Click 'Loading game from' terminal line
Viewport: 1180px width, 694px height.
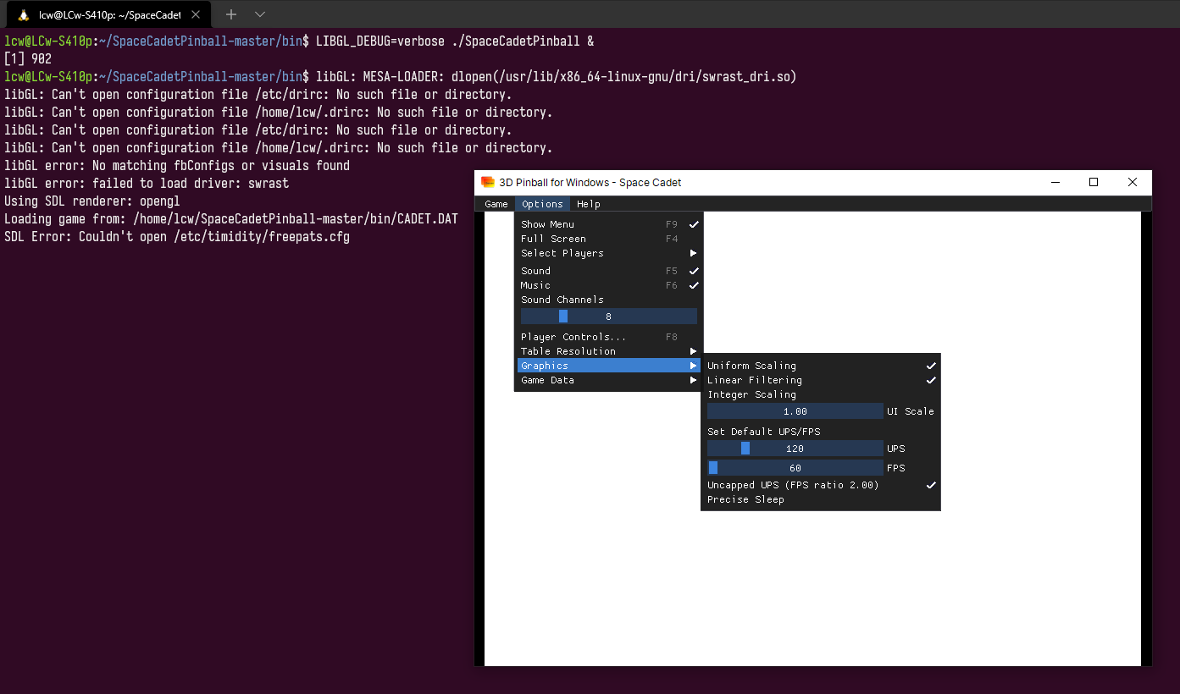click(x=231, y=219)
